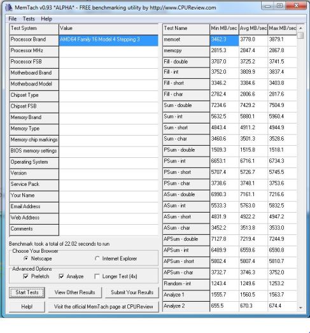Select the Internet Explorer radio button
This screenshot has height=333, width=310.
[x=97, y=259]
